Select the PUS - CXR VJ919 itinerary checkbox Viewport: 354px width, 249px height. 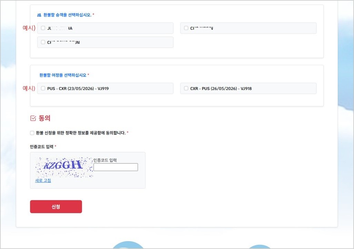tap(43, 89)
